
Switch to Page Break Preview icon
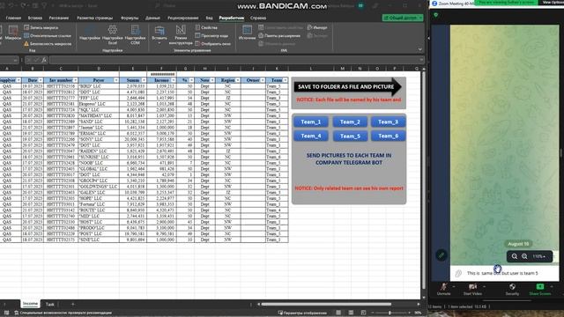click(x=363, y=313)
